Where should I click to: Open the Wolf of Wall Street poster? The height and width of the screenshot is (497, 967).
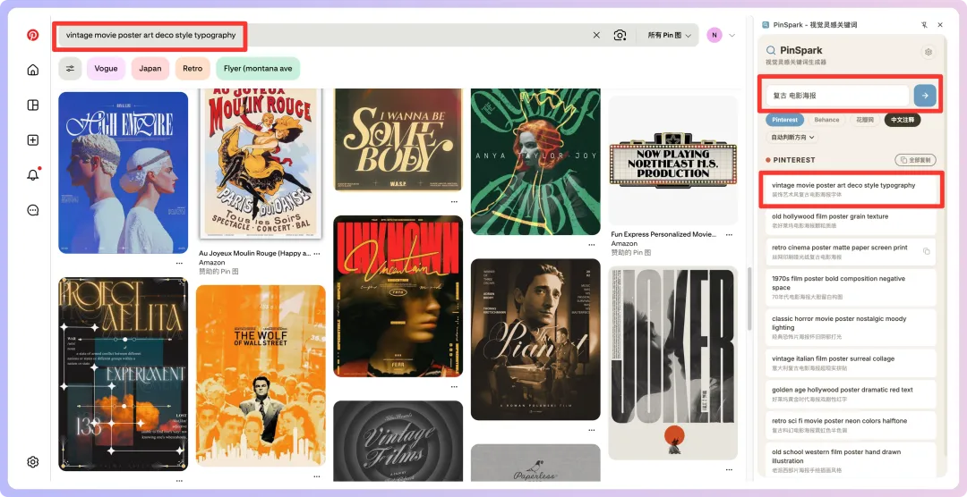pyautogui.click(x=261, y=375)
